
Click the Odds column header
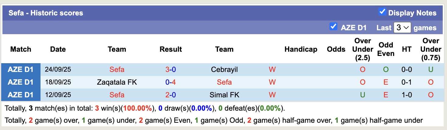click(336, 49)
